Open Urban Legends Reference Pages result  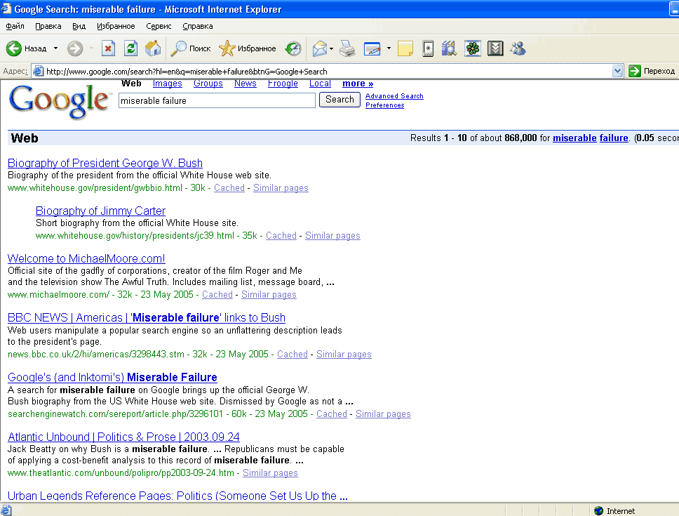177,496
